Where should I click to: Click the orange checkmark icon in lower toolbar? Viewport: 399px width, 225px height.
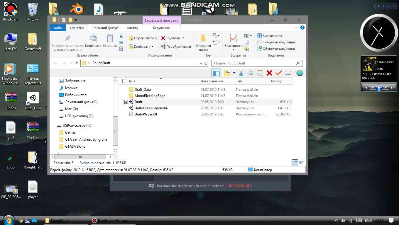click(x=279, y=73)
